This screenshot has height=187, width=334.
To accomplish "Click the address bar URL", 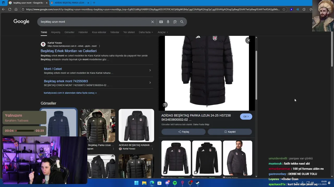I will tap(153, 9).
